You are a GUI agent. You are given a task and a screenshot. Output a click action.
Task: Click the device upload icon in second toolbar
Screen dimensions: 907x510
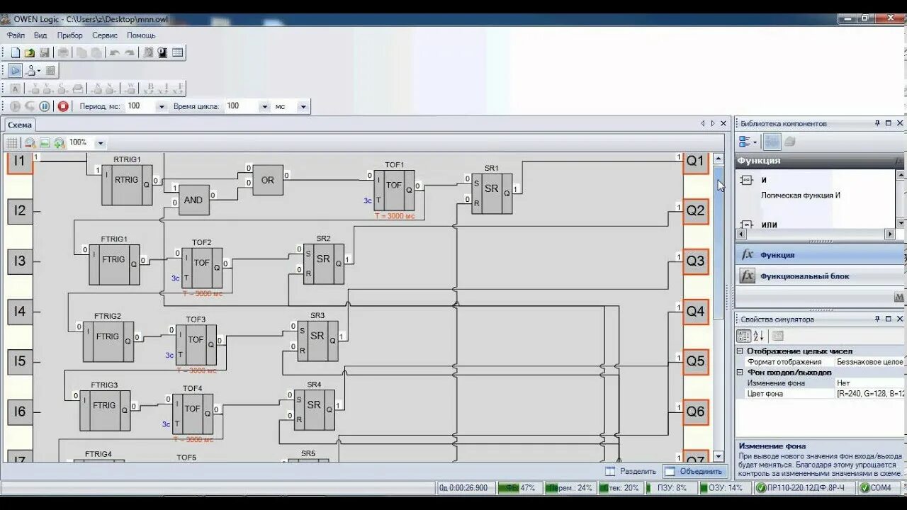pyautogui.click(x=32, y=70)
